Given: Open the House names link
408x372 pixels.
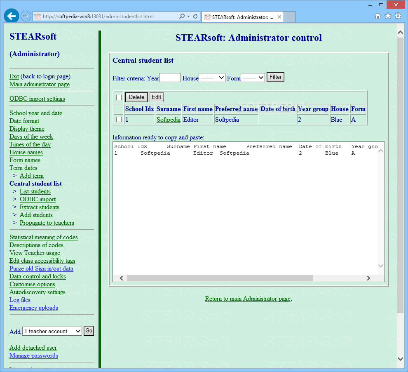Looking at the screenshot, I should click(26, 152).
